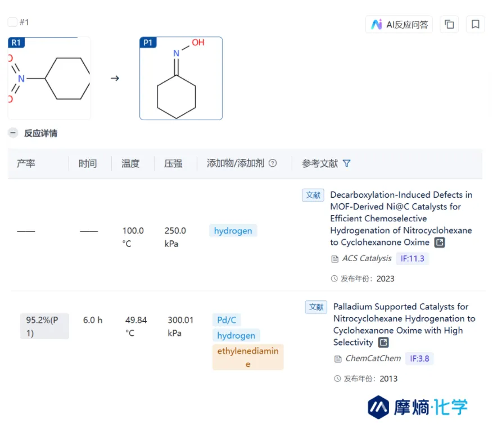Click the ethylenediamine additive tag
Viewport: 493px width, 424px height.
[247, 357]
